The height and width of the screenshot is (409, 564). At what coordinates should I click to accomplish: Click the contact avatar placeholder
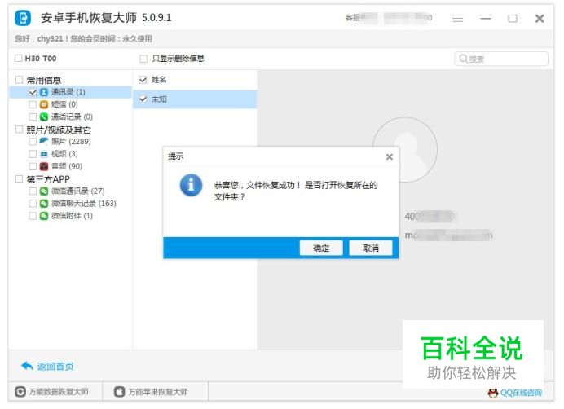click(x=404, y=149)
